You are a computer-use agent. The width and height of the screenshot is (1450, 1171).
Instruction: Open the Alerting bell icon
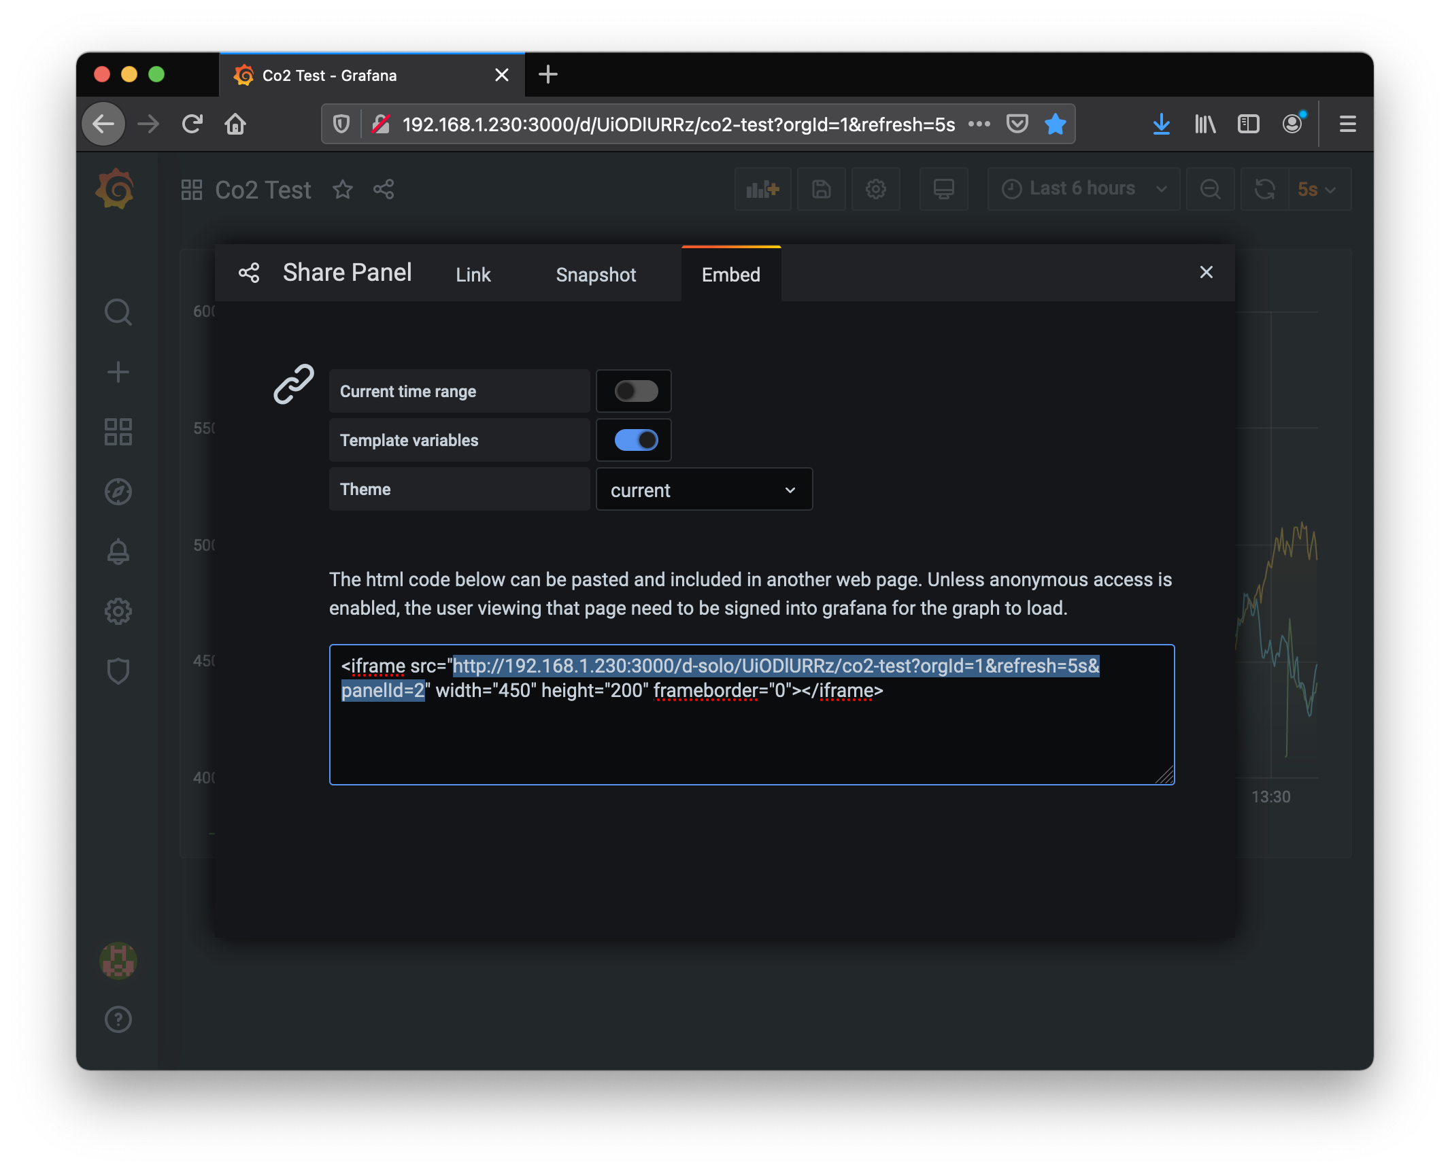click(118, 551)
